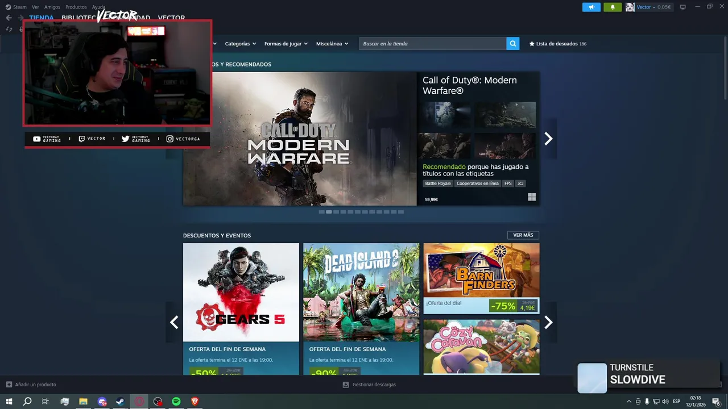The height and width of the screenshot is (409, 728).
Task: Focus the Buscar en la tienda field
Action: (433, 44)
